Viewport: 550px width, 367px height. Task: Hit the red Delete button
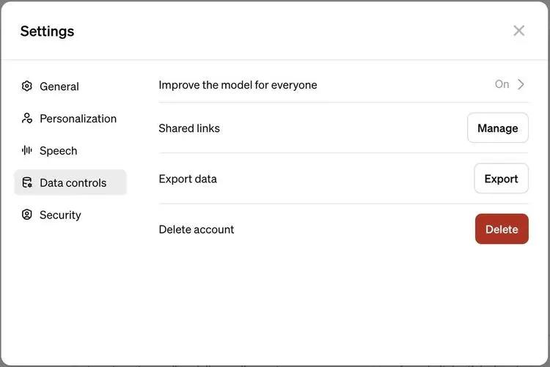click(502, 229)
